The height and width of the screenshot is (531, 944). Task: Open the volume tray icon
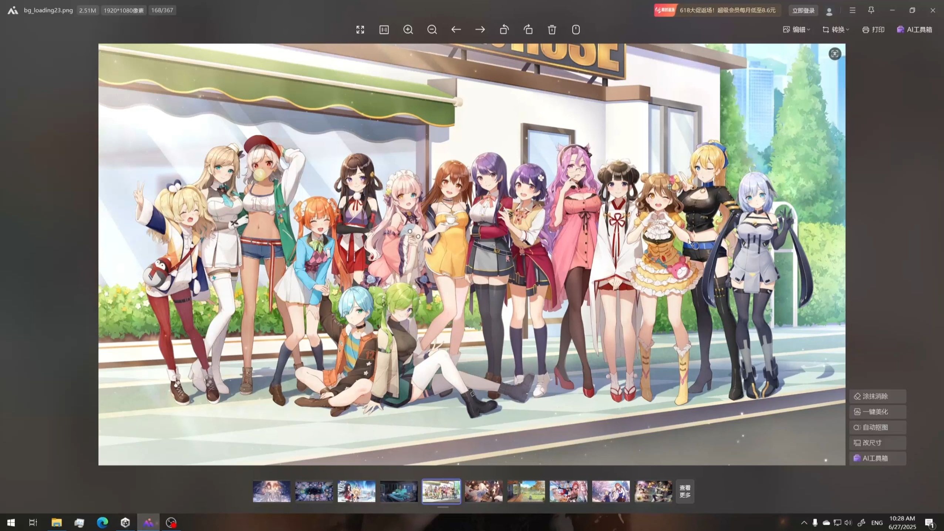click(848, 523)
